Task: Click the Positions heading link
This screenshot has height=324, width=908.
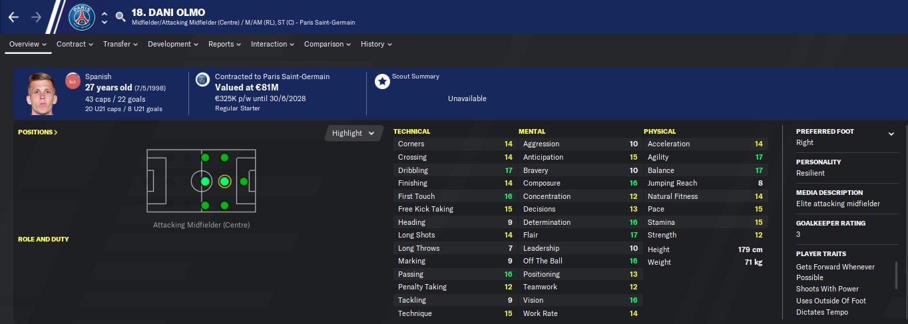Action: click(x=38, y=132)
